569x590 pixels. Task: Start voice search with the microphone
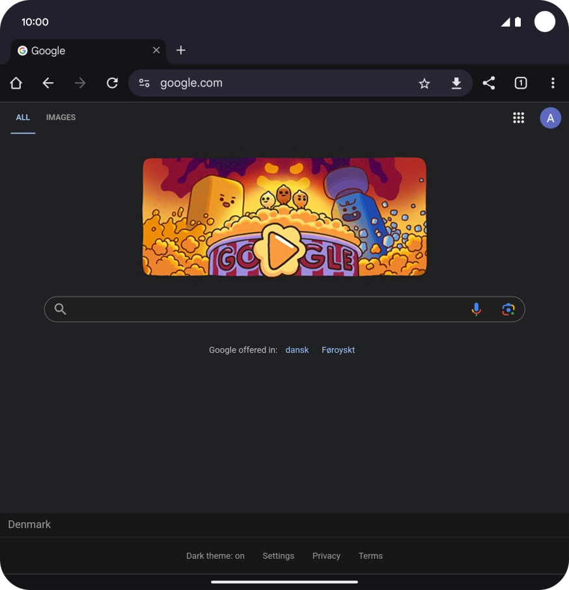point(477,310)
